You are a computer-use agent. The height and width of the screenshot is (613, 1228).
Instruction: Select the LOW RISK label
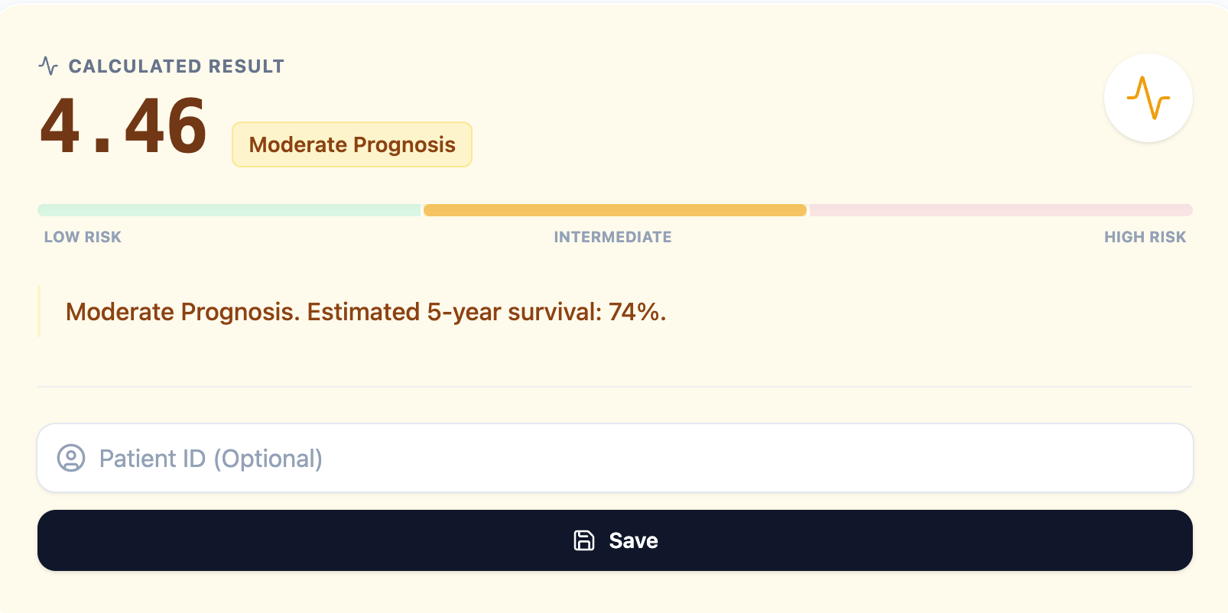82,237
